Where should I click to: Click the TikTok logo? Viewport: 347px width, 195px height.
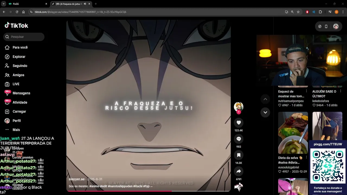pyautogui.click(x=16, y=25)
